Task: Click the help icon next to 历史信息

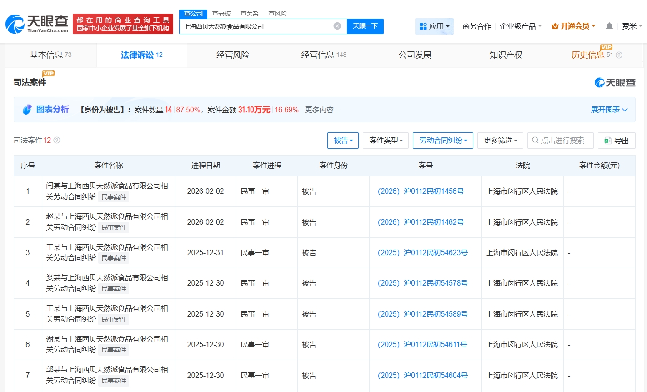Action: click(619, 55)
